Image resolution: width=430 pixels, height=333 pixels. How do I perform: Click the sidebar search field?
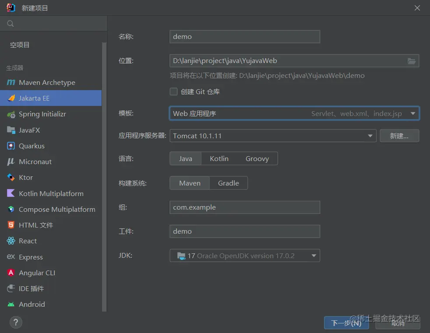53,24
